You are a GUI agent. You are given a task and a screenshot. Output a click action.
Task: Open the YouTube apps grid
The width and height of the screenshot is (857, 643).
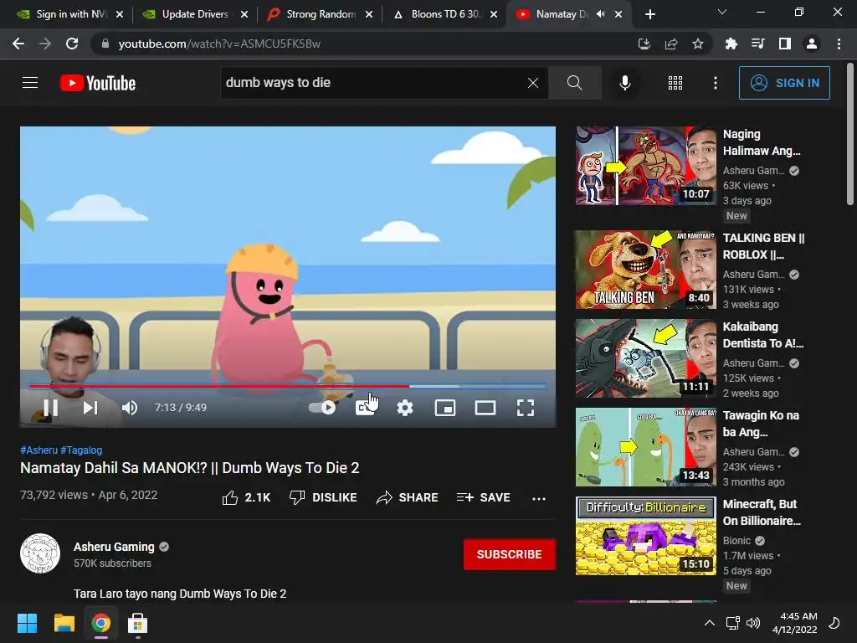[675, 83]
